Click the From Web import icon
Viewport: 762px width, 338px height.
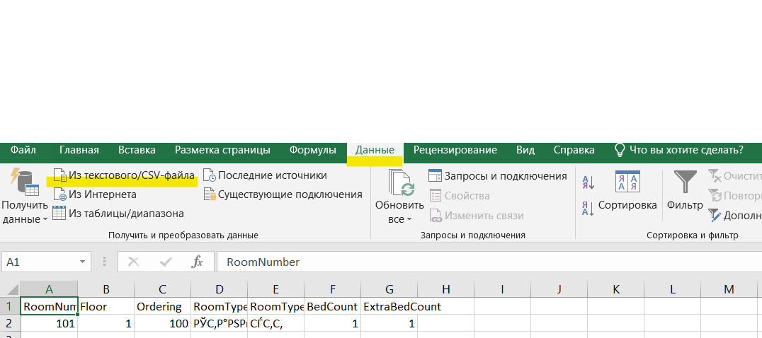pyautogui.click(x=59, y=194)
